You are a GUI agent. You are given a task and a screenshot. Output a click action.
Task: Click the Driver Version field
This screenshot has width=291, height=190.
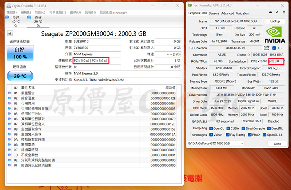[x=247, y=95]
